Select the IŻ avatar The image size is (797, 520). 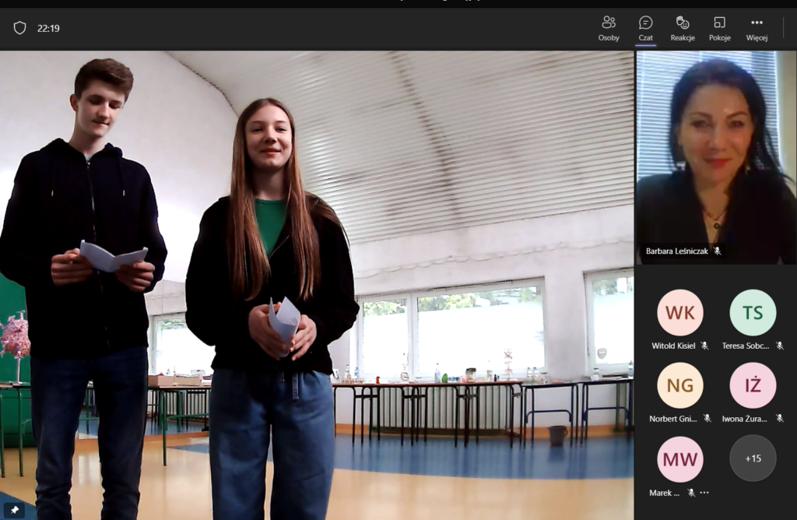[753, 386]
